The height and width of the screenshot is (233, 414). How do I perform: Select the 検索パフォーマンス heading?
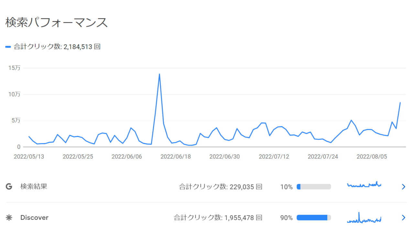click(56, 22)
